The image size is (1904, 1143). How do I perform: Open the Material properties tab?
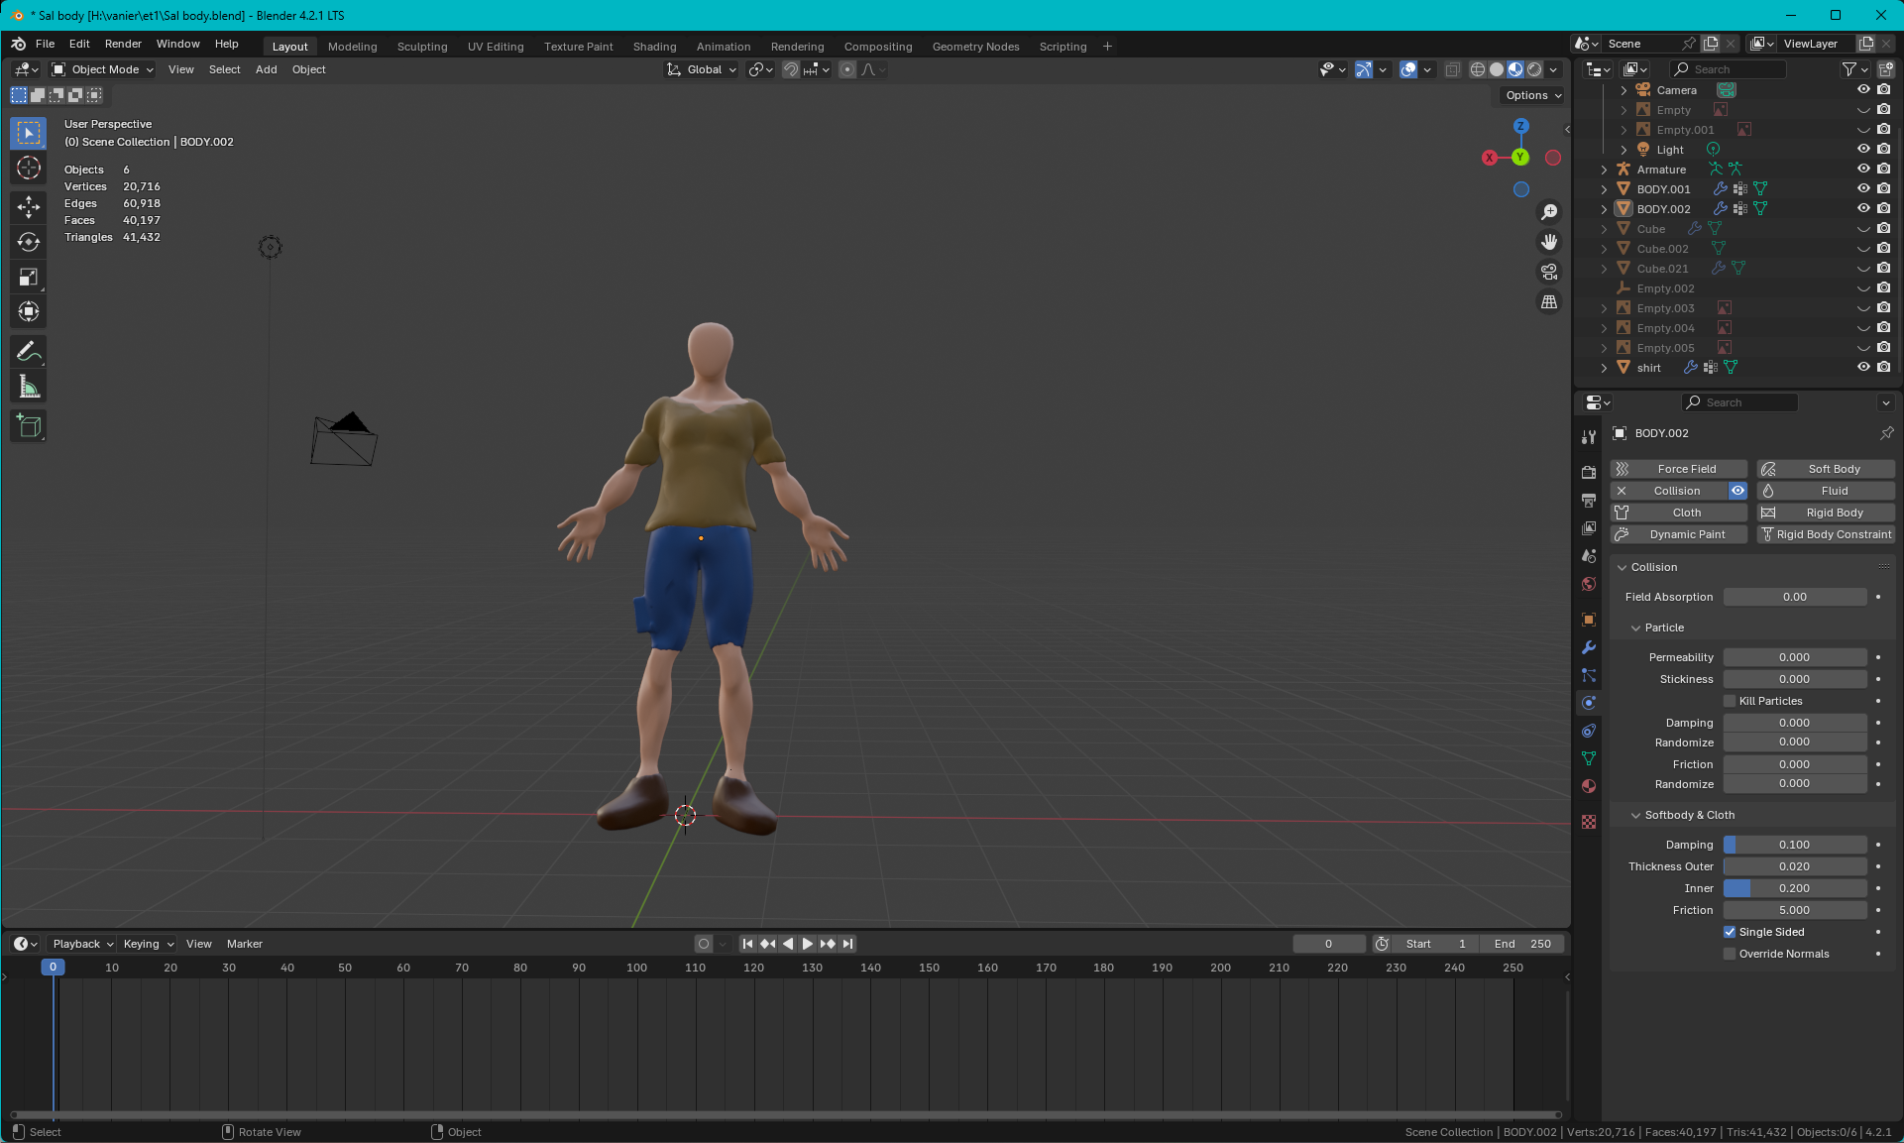pyautogui.click(x=1589, y=786)
